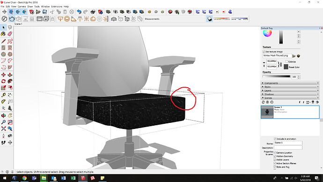Enable the Colorize checkbox

[286, 61]
